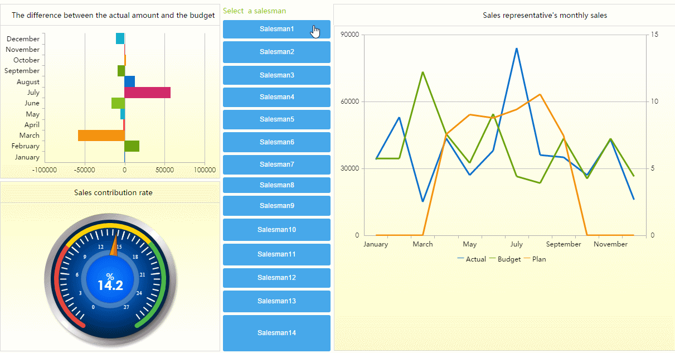
Task: Toggle the Actual series in the legend
Action: tap(472, 259)
